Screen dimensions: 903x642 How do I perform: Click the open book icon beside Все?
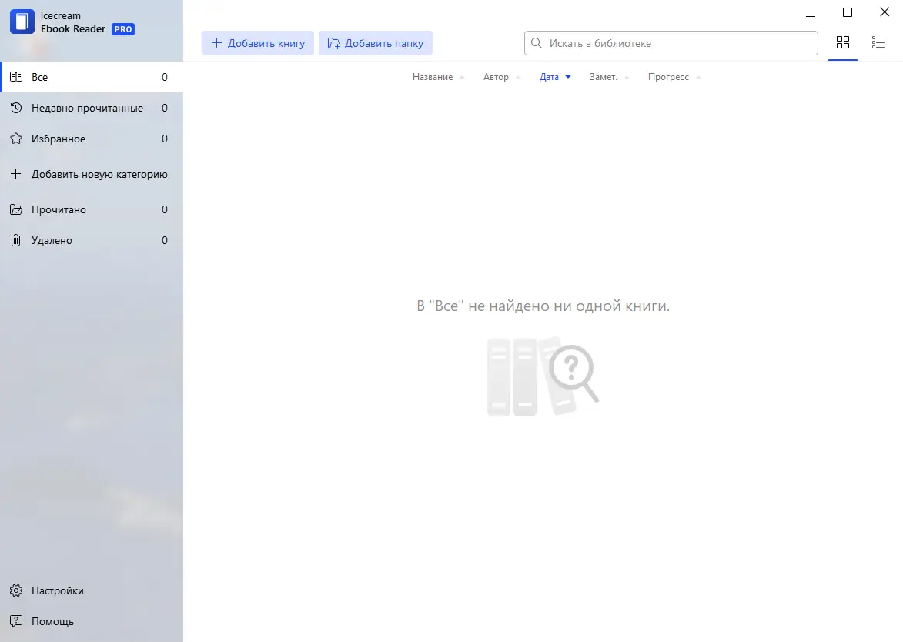coord(16,77)
